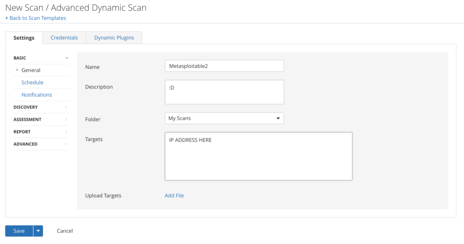Viewport: 464px width, 244px height.
Task: Open the Save button dropdown arrow
Action: click(38, 231)
